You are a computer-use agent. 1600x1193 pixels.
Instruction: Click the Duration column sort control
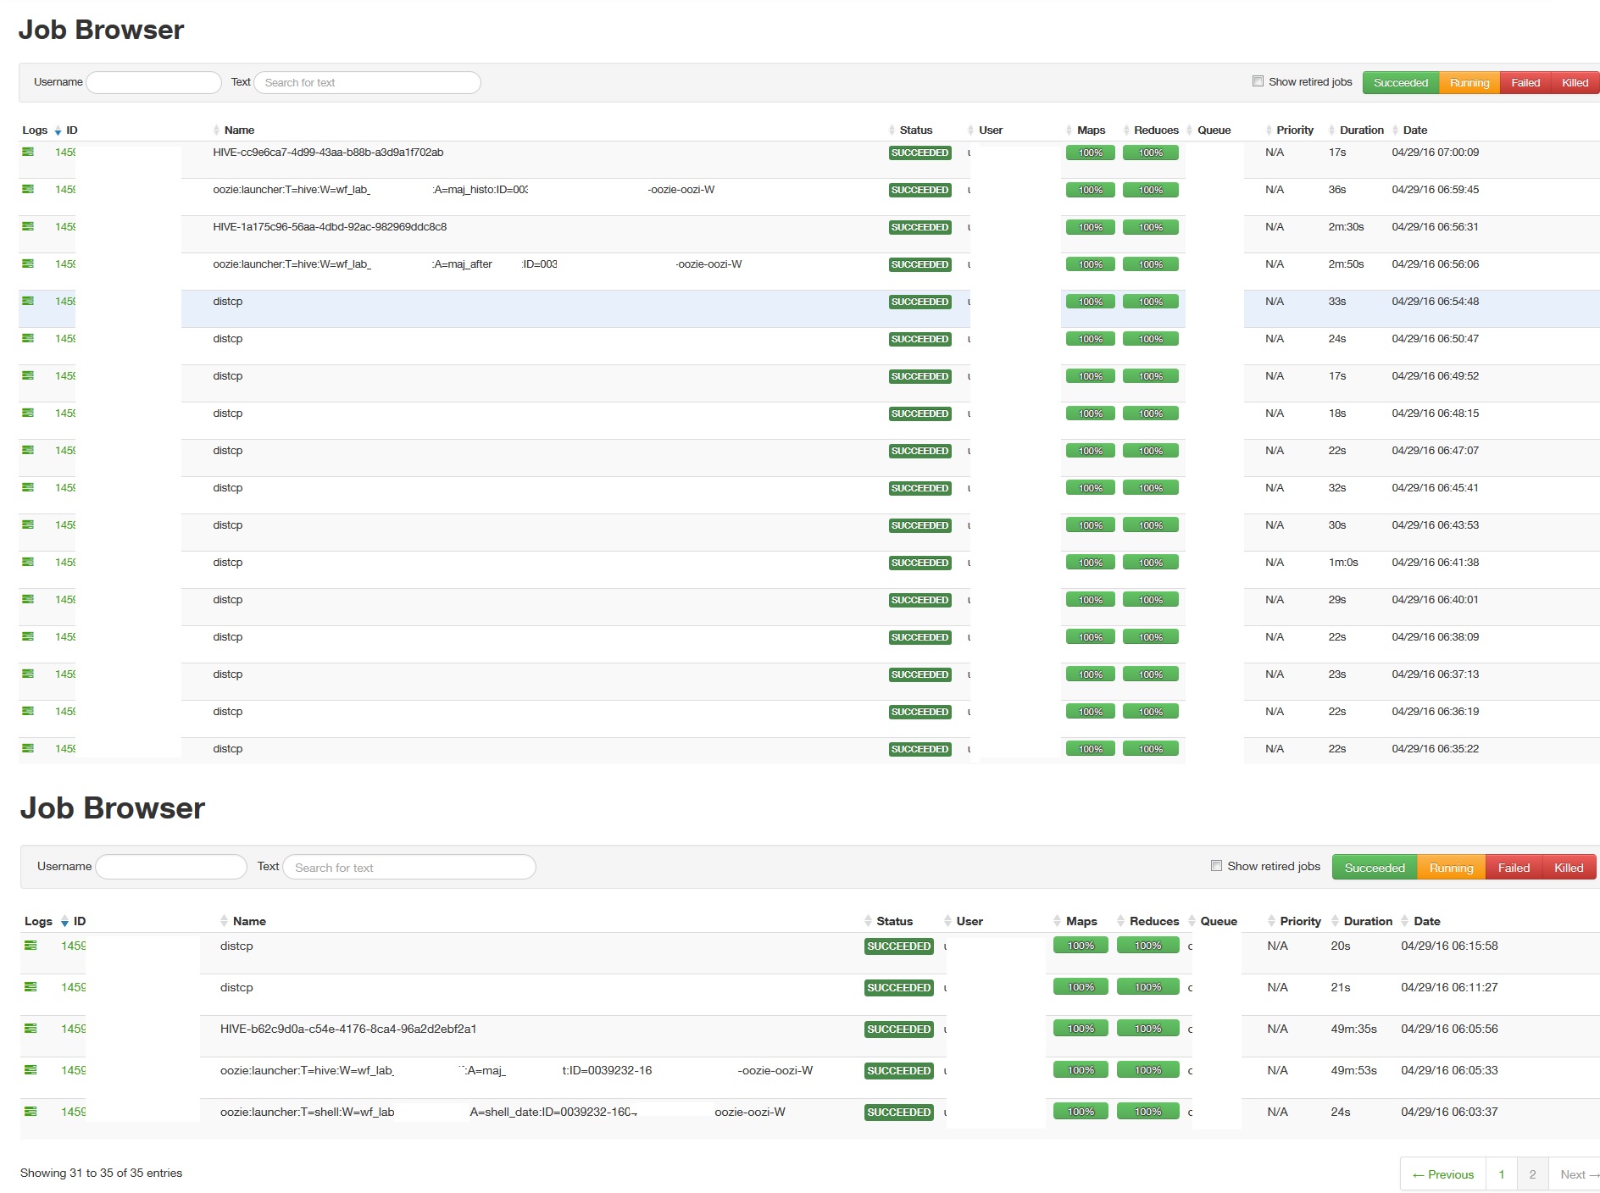pos(1331,130)
